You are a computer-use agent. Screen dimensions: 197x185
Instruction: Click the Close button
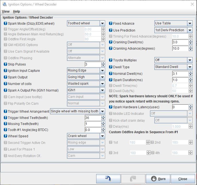coord(183,179)
